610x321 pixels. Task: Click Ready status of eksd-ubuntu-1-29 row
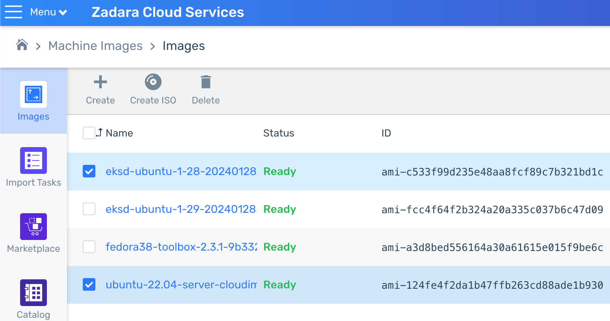[x=280, y=209]
